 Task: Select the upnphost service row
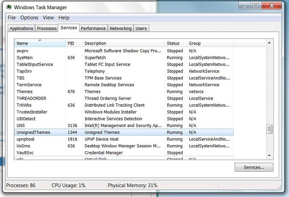pyautogui.click(x=124, y=139)
